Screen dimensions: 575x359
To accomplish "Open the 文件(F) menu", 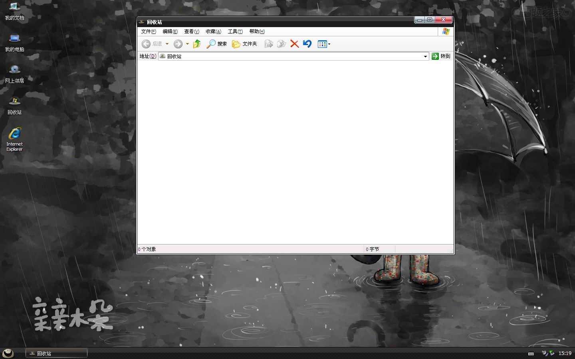I will (x=149, y=32).
